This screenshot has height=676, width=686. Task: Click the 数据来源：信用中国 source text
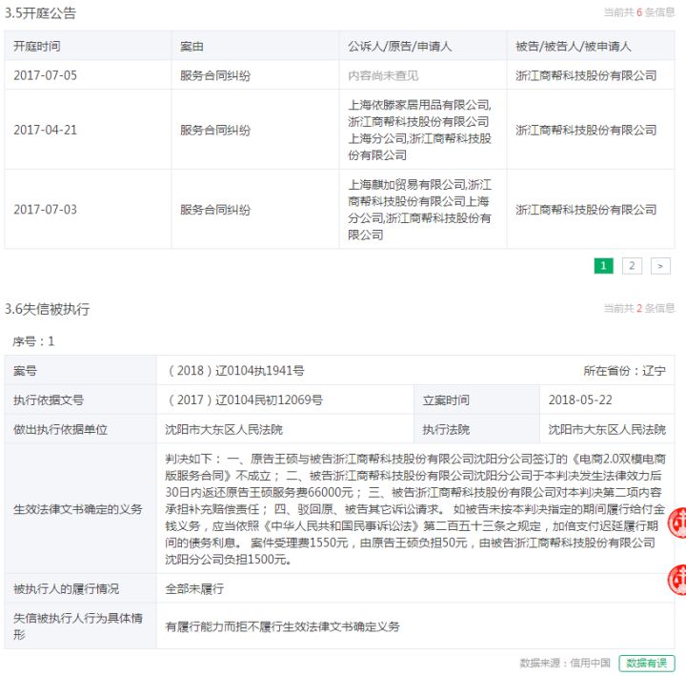click(565, 663)
